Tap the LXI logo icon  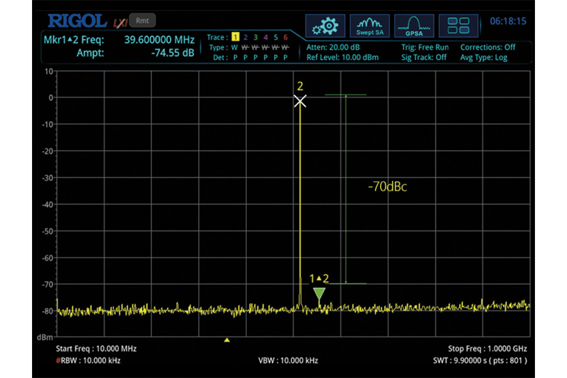(x=120, y=23)
